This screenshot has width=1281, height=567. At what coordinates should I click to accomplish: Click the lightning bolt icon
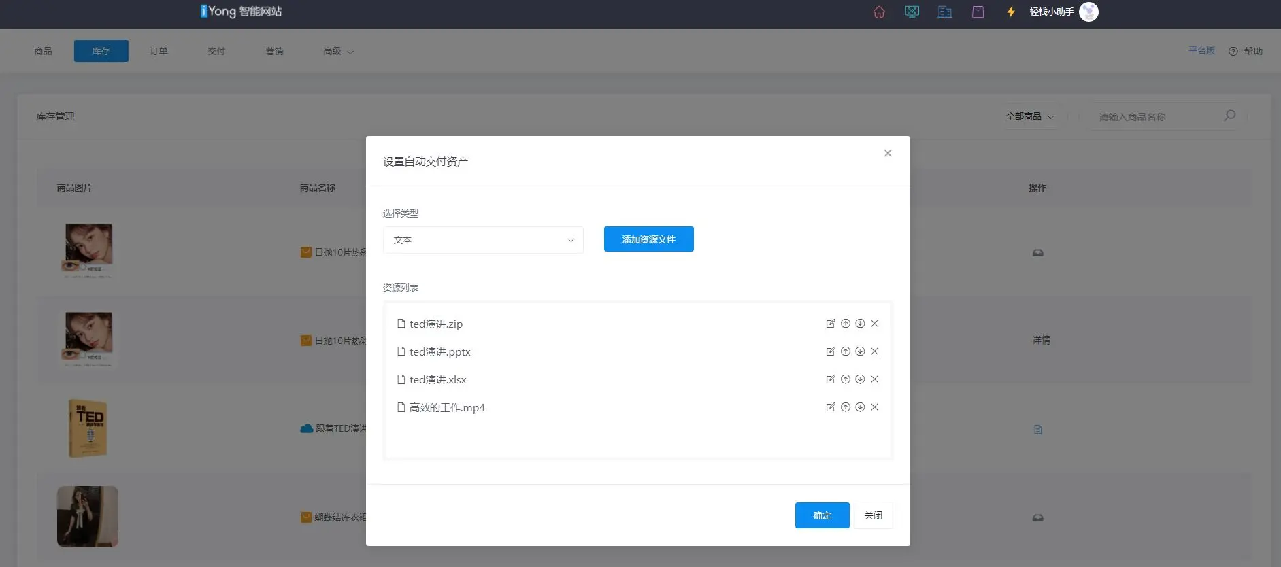tap(1011, 12)
